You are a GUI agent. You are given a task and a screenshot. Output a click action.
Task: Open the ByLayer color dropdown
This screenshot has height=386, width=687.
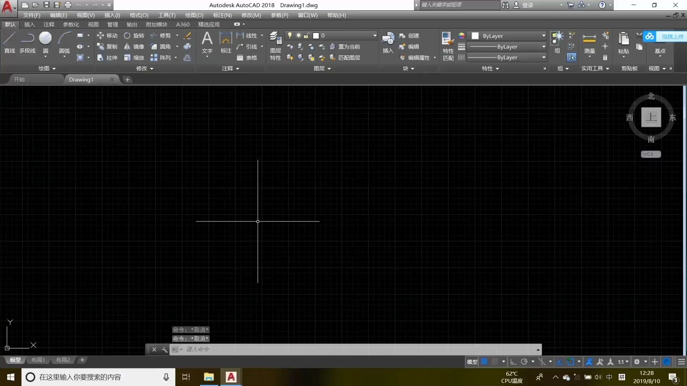point(544,36)
